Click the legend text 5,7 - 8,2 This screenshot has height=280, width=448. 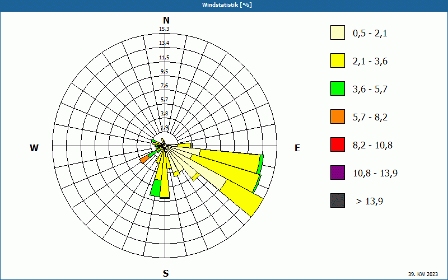370,118
